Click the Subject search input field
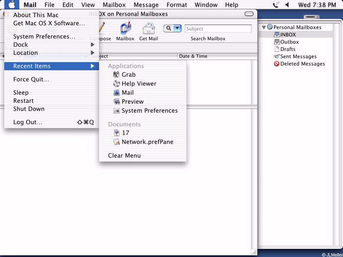The width and height of the screenshot is (343, 257). click(218, 29)
